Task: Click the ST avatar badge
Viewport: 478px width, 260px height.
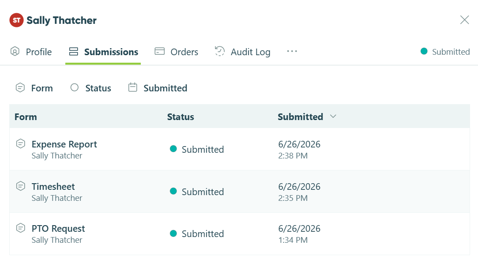Action: pyautogui.click(x=16, y=20)
